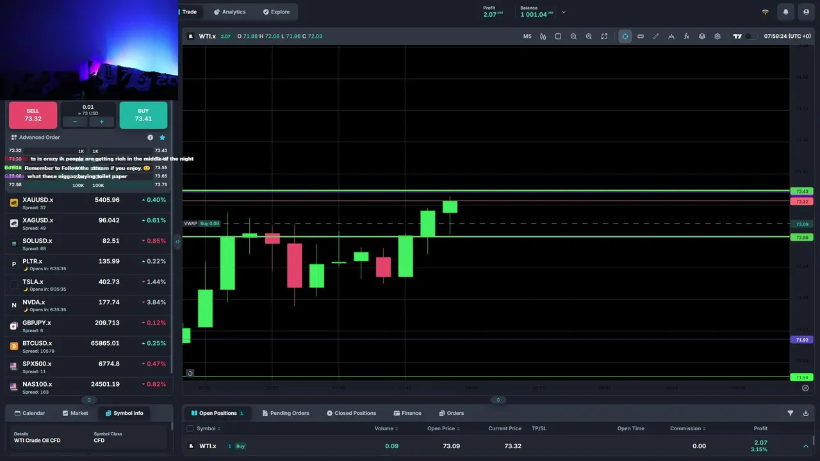Screen dimensions: 820x461
Task: Download positions export icon
Action: (x=806, y=413)
